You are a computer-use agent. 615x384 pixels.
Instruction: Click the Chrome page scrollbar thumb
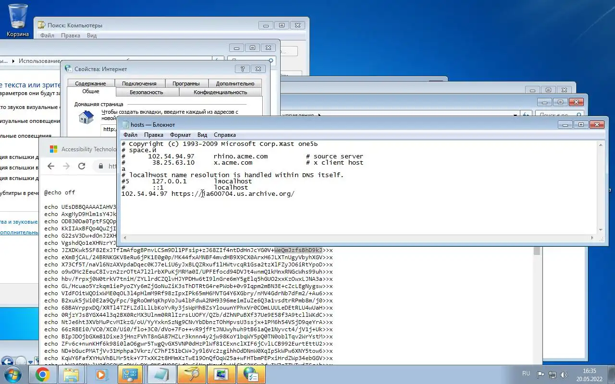tap(537, 251)
